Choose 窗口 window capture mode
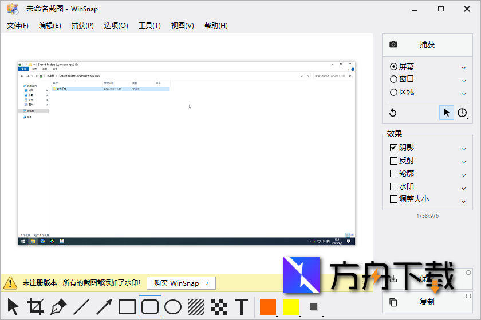 (402, 79)
